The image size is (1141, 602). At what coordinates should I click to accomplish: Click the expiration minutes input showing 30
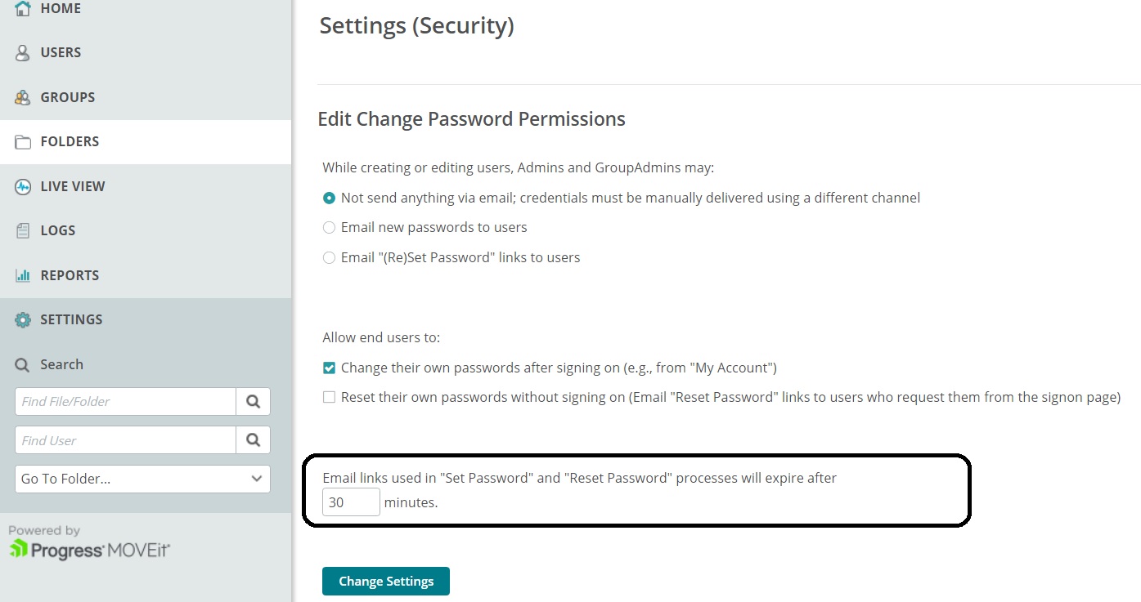coord(351,502)
